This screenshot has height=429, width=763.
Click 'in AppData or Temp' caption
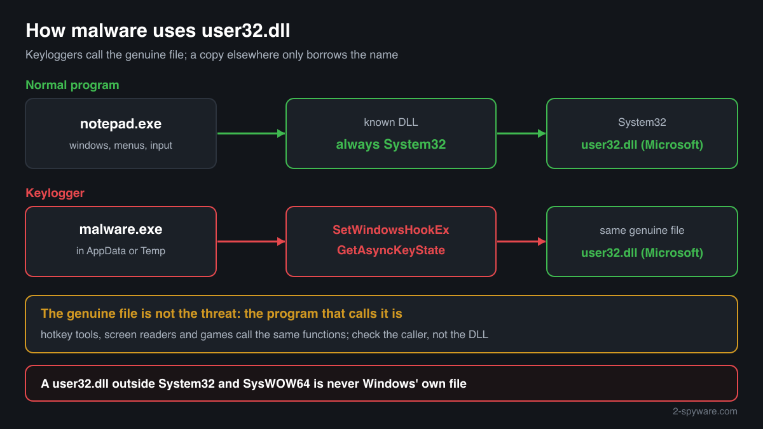121,251
